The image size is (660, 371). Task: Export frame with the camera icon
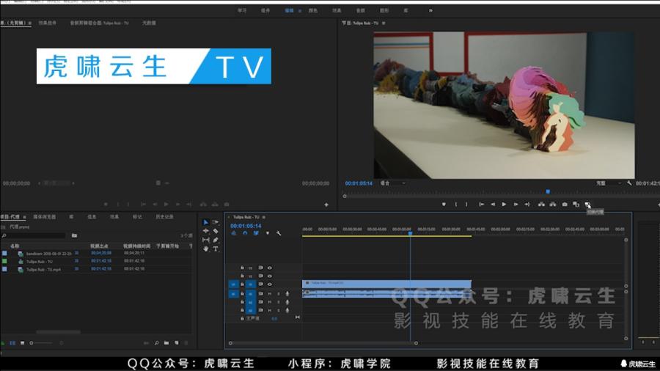565,205
